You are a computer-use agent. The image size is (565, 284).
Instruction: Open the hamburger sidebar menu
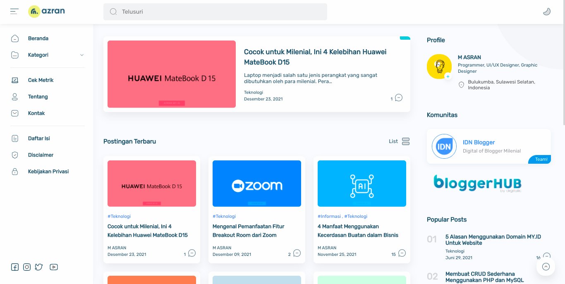tap(14, 12)
